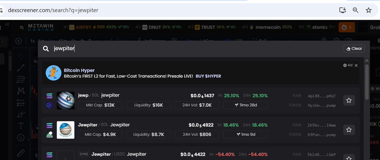Viewport: 380px width, 160px height.
Task: Click the DYN2 label badge
Action: pos(83,154)
